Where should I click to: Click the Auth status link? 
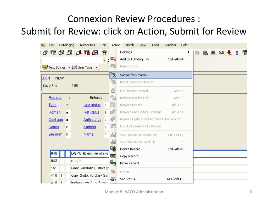[x=92, y=120]
